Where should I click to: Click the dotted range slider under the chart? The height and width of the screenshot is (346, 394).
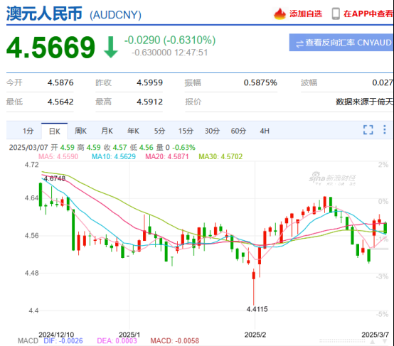point(342,341)
